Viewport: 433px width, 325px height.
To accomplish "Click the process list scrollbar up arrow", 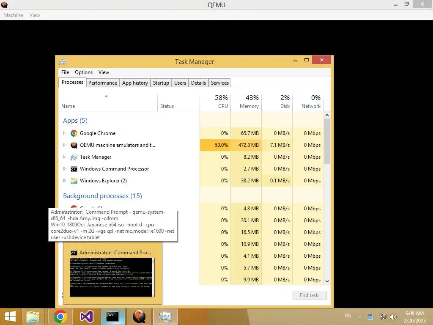I will pyautogui.click(x=327, y=115).
